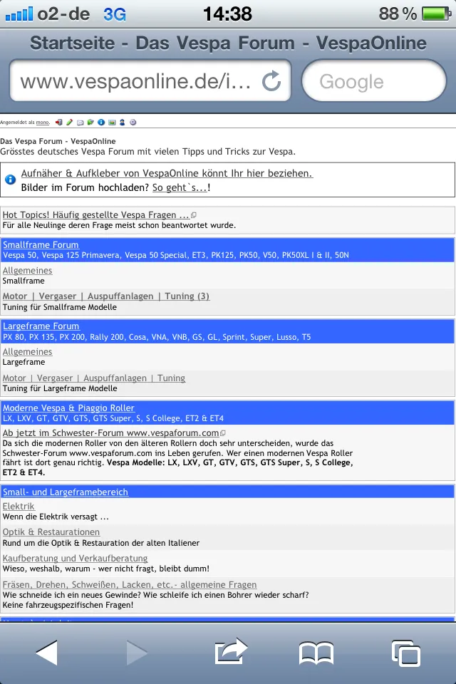This screenshot has width=456, height=684.
Task: Click the red logout door icon
Action: click(58, 123)
